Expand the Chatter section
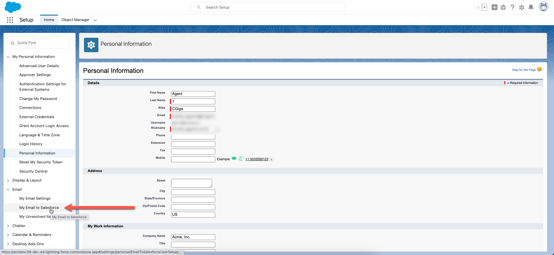 point(8,226)
